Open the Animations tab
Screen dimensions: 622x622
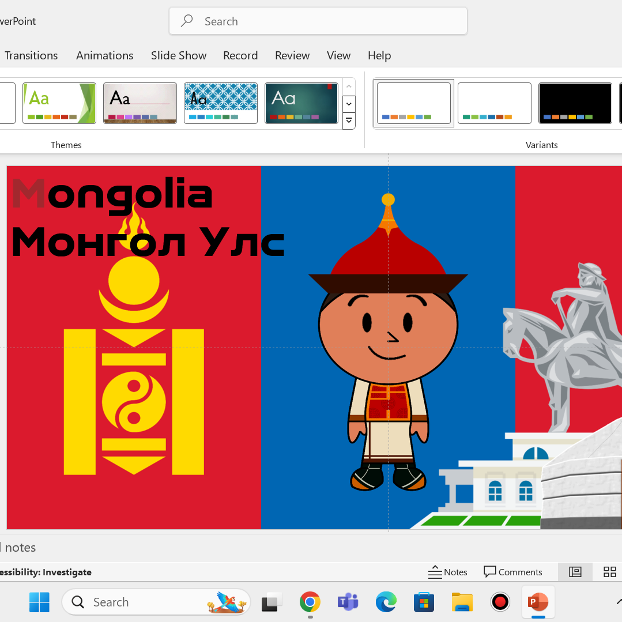click(104, 55)
